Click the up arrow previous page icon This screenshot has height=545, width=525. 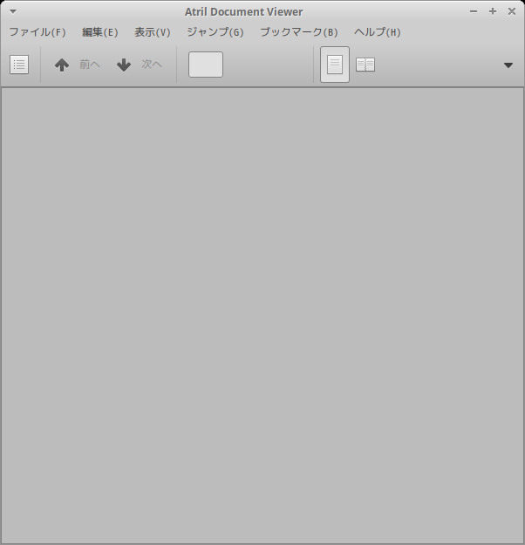tap(62, 65)
